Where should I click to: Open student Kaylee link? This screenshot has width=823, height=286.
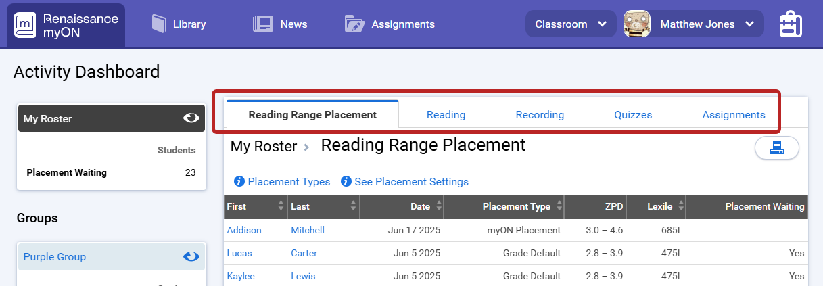(x=241, y=276)
